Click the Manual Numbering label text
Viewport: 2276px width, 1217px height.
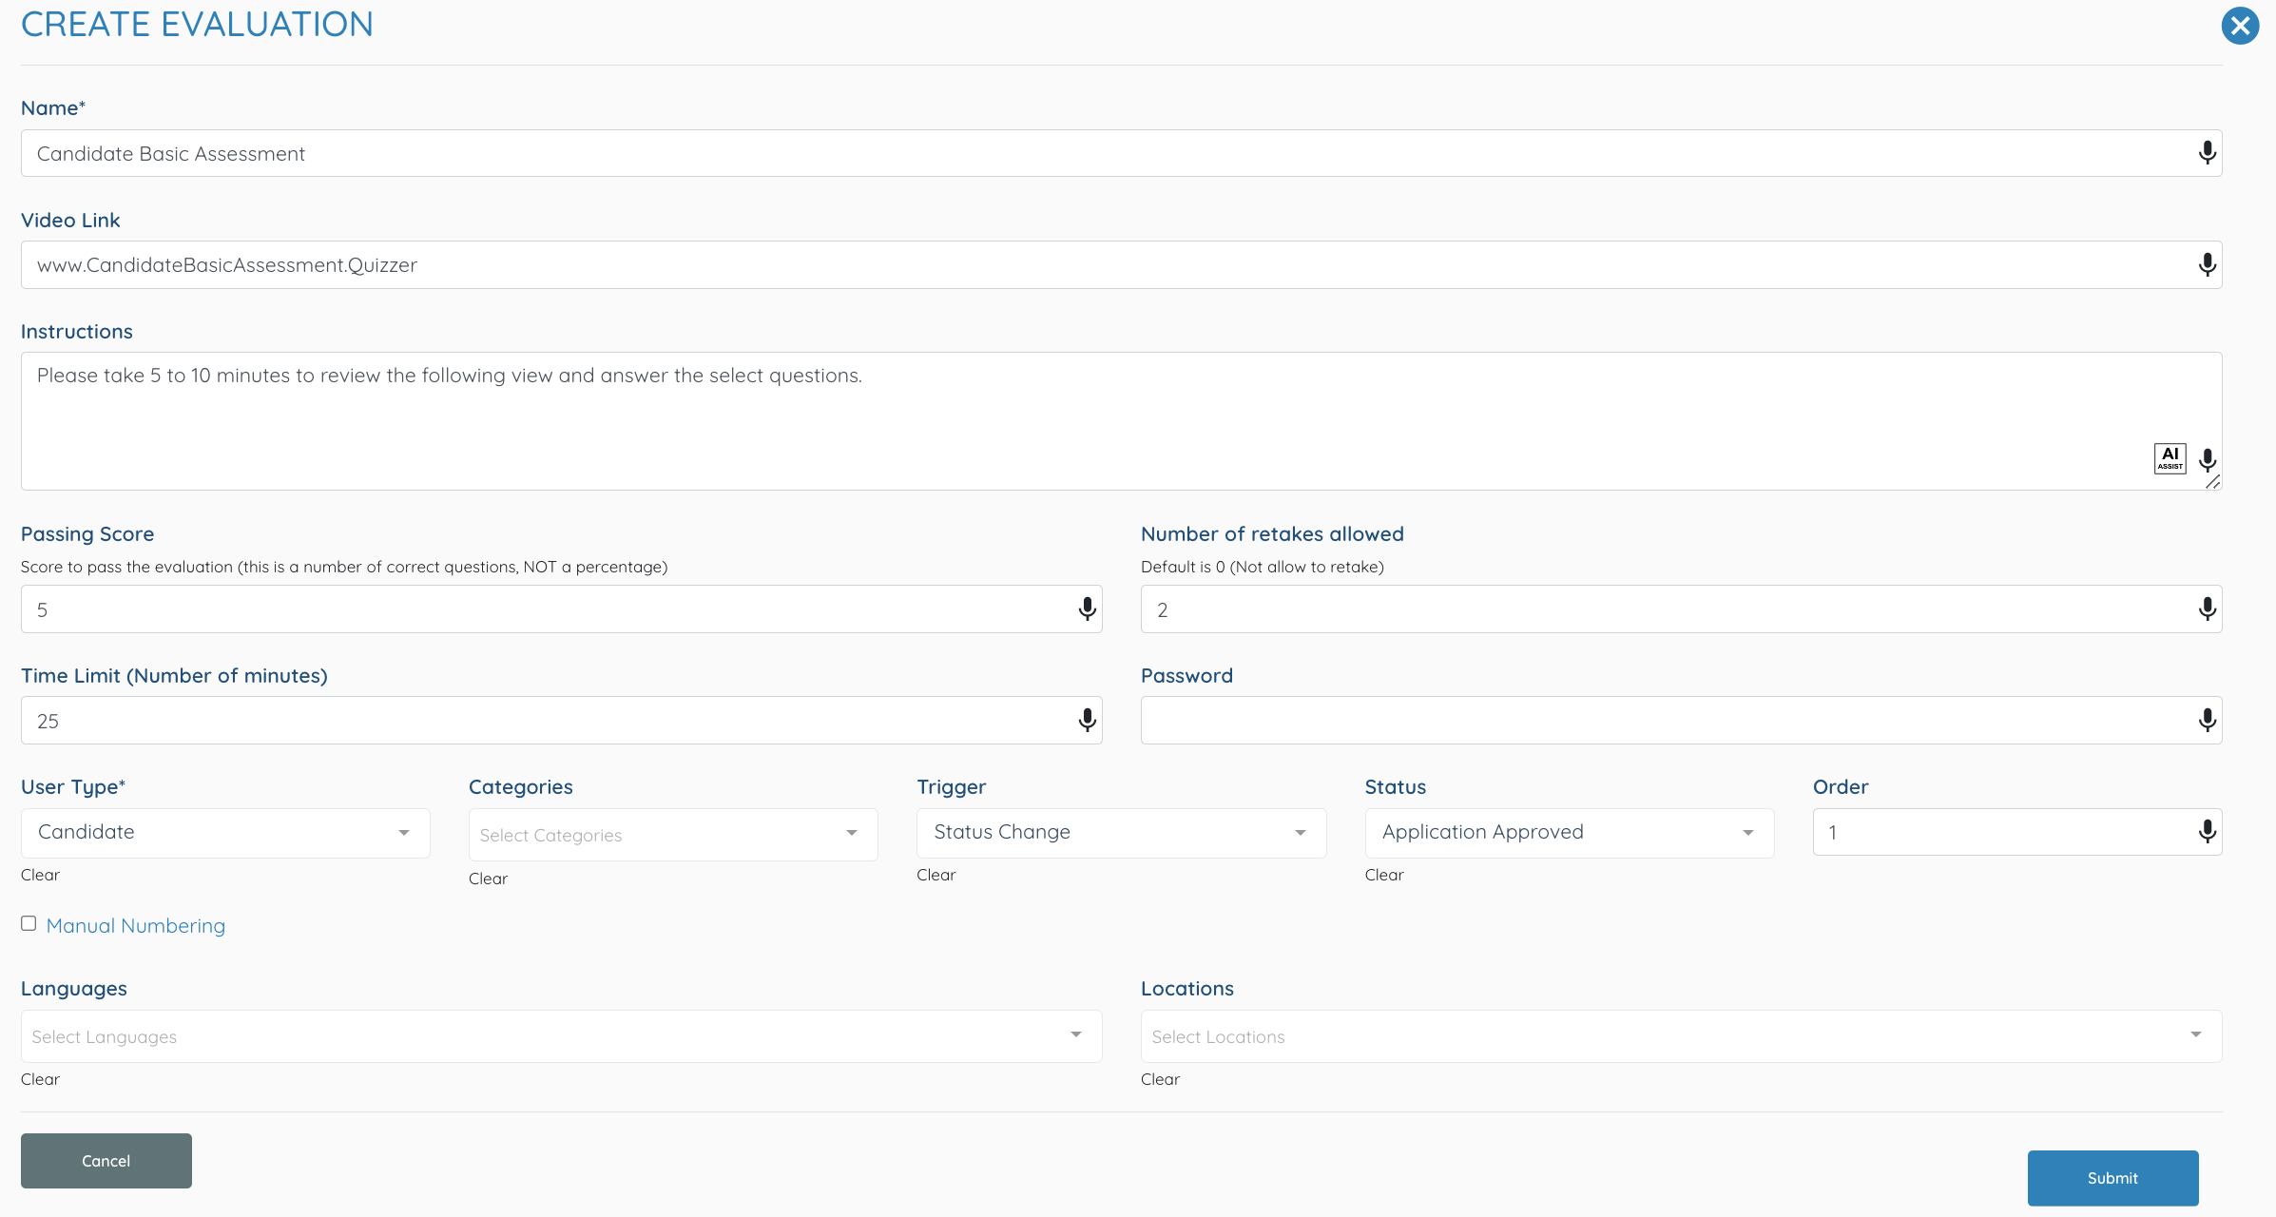coord(136,926)
